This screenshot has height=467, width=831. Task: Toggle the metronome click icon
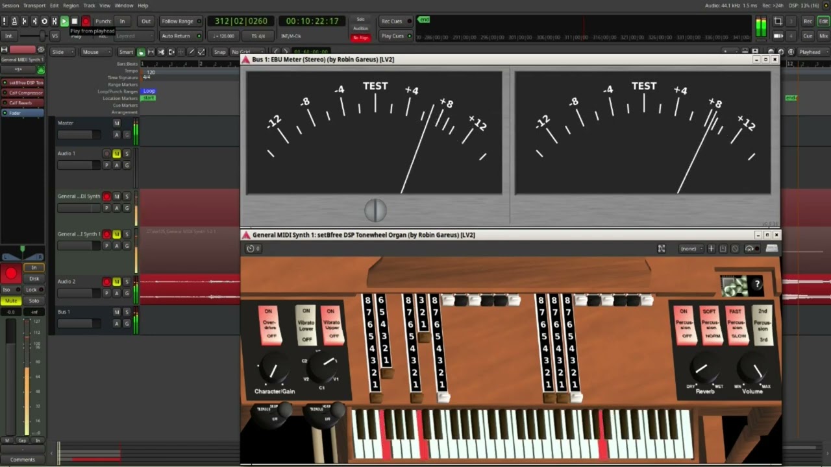14,21
